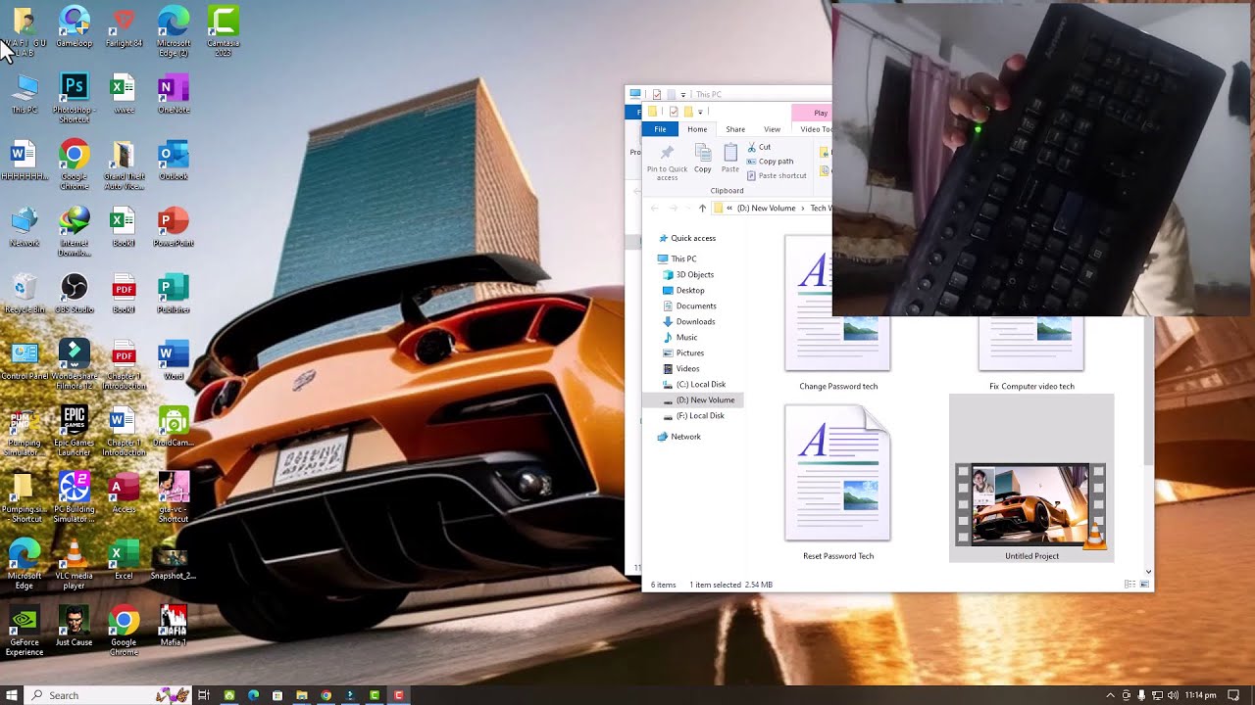The height and width of the screenshot is (705, 1255).
Task: Click the Copy button in the ribbon
Action: point(703,159)
